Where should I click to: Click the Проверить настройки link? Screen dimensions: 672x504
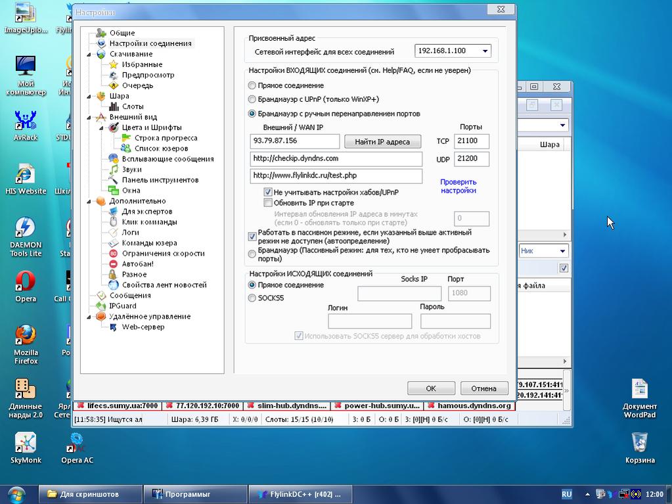[458, 186]
